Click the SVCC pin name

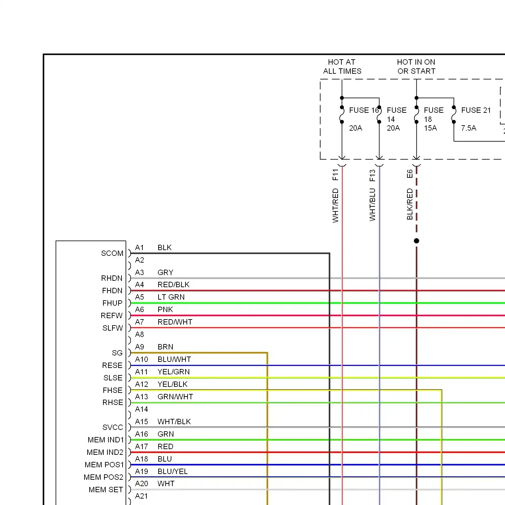coord(112,427)
